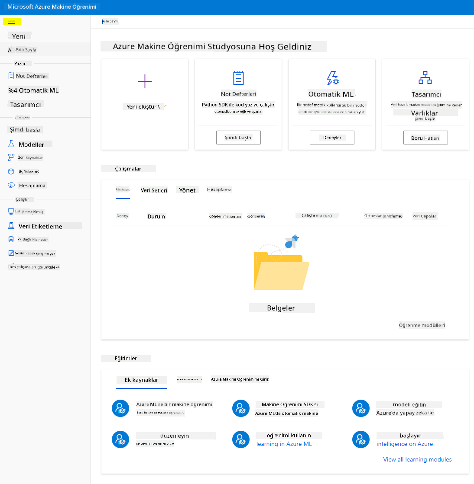Open 'Azure ML ile bir makine öğrenimi' module
This screenshot has width=474, height=484.
coord(174,404)
